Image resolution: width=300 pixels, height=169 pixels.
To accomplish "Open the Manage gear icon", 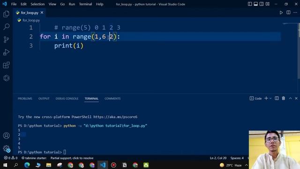I will pos(6,148).
